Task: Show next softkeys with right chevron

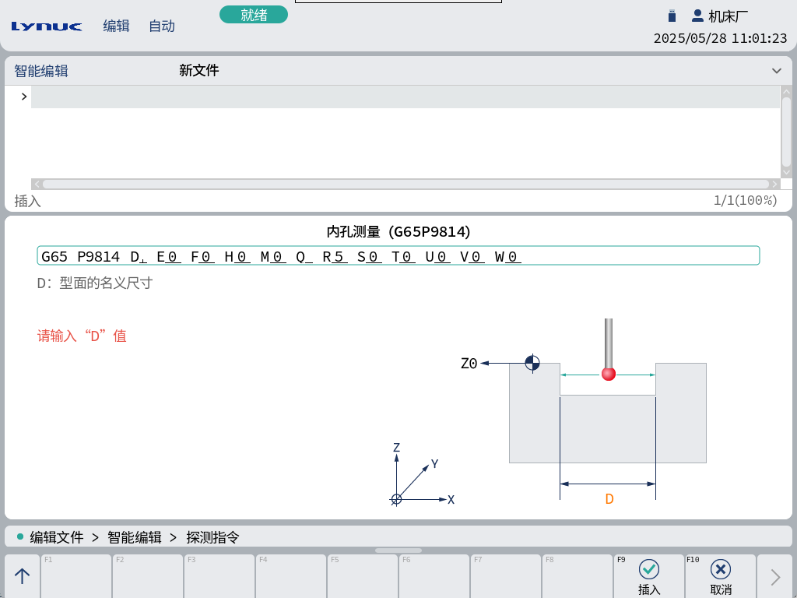Action: [x=775, y=577]
